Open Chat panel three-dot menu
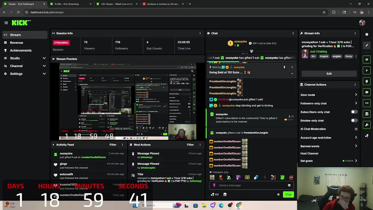 click(x=293, y=33)
